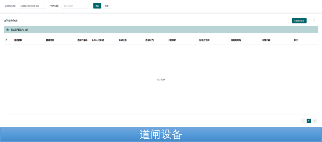Click the 计费策略 column header
Viewport: 322px width, 142px height.
[x=172, y=41]
